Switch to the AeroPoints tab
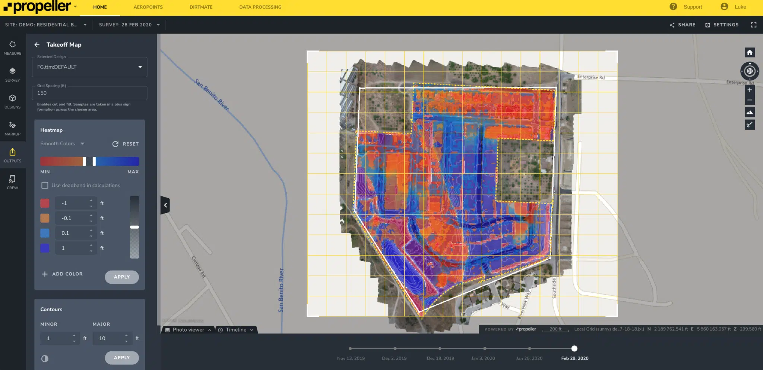Viewport: 763px width, 370px height. tap(148, 7)
